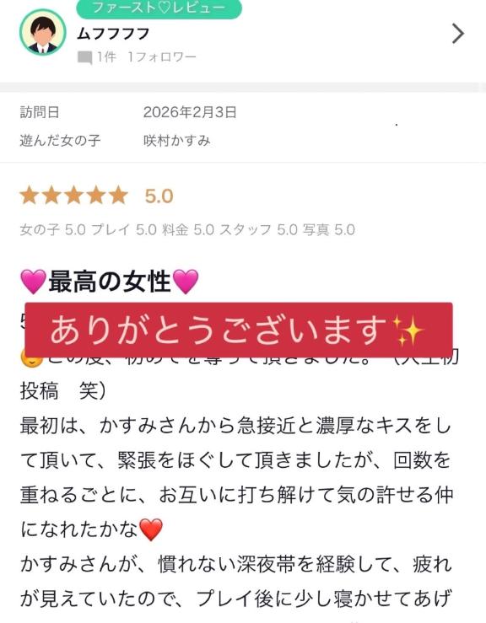Select the 女の子 5.0 sub-rating
486x623 pixels.
(53, 229)
